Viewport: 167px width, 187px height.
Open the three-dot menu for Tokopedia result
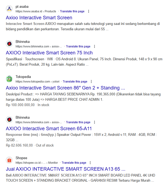point(91,81)
